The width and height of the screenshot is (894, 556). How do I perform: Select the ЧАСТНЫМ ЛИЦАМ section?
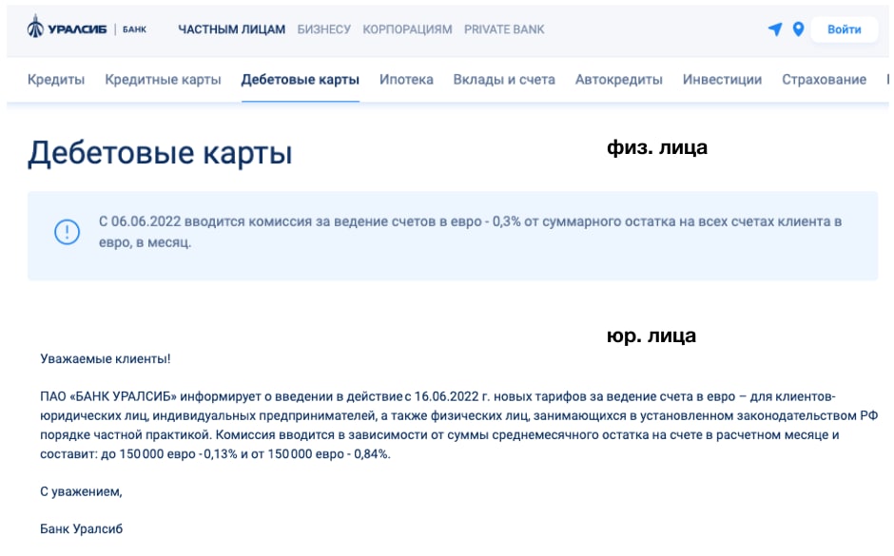tap(231, 29)
